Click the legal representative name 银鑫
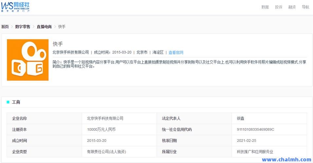Screen dimensions: 313x163 click(241, 118)
